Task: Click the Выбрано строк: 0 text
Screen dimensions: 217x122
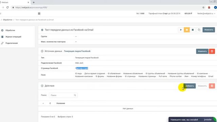Action: coord(65,117)
